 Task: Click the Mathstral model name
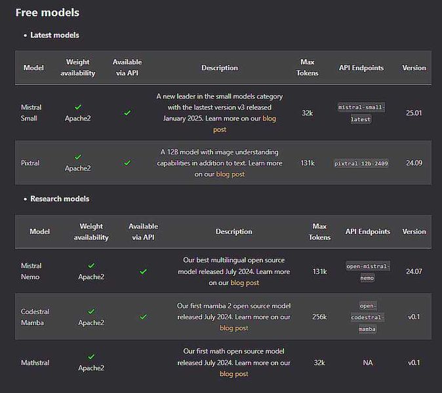(35, 363)
